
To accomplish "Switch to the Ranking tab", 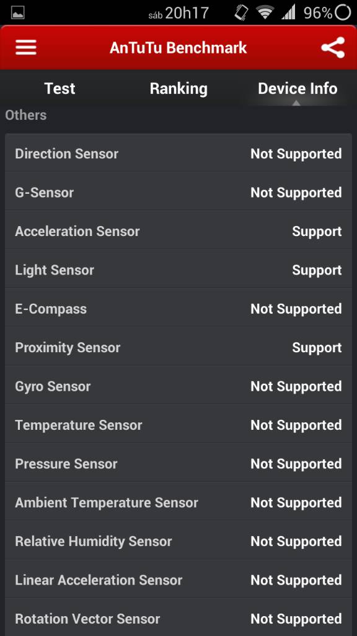I will pyautogui.click(x=178, y=88).
